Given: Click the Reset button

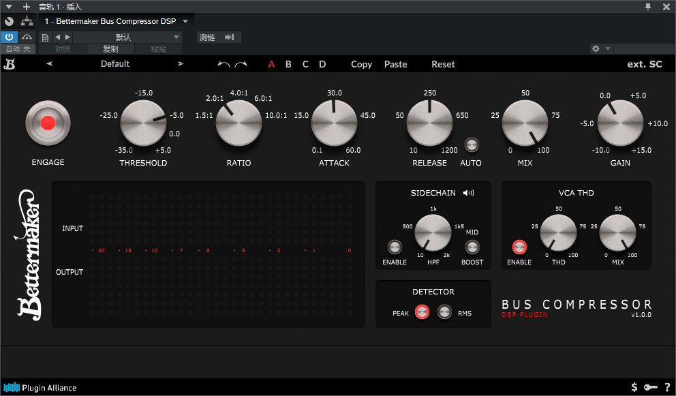Looking at the screenshot, I should point(443,64).
